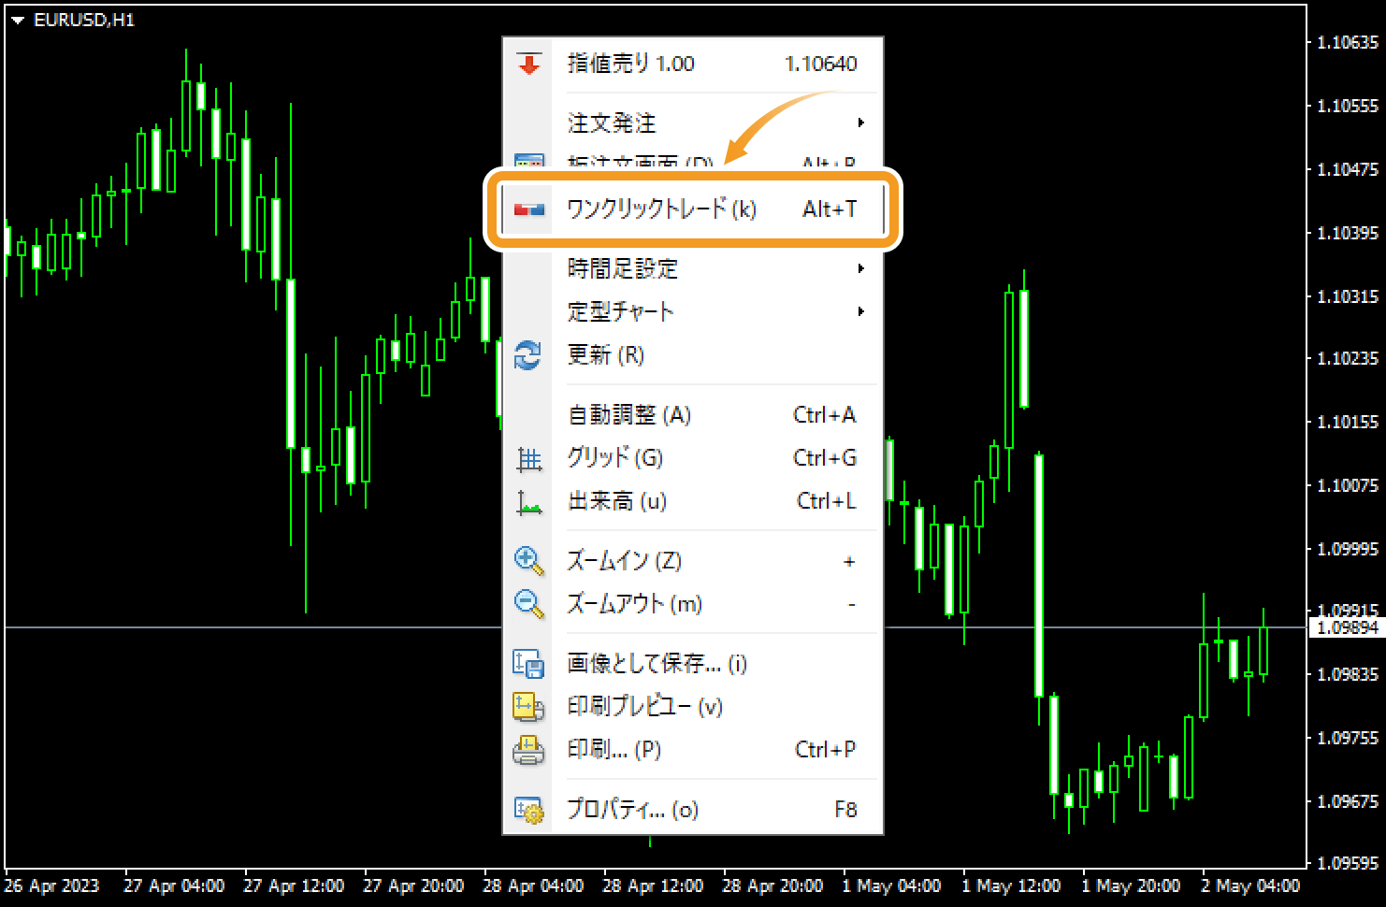Click the print preview icon
Screen dimensions: 1386x907
528,707
